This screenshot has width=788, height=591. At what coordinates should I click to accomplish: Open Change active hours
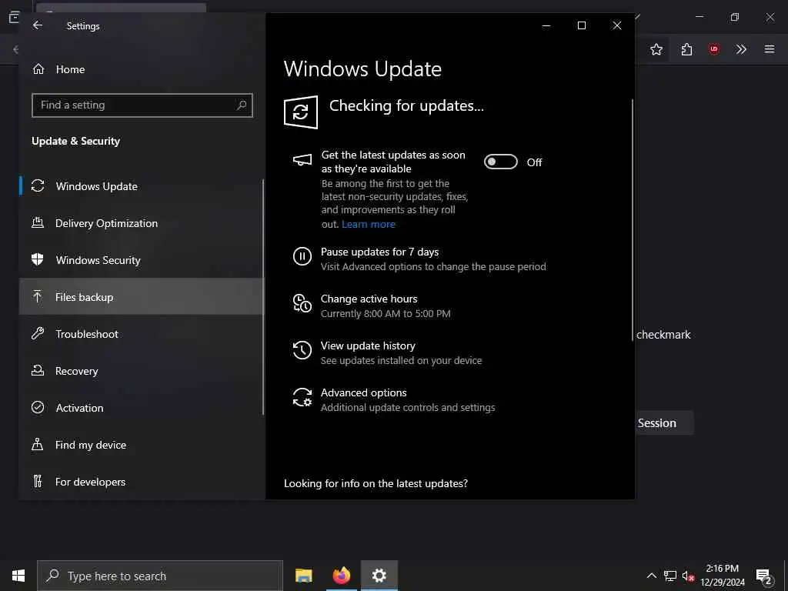pos(372,306)
